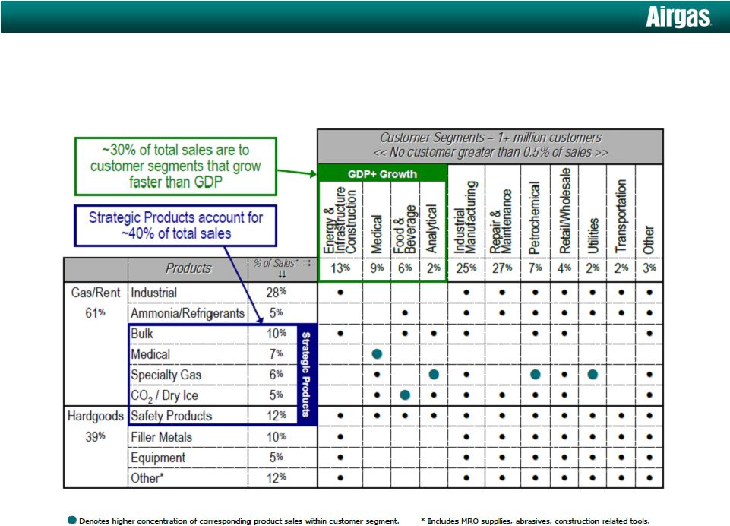Select the 'Food & Beverage' column header
Image resolution: width=730 pixels, height=526 pixels.
coord(405,230)
